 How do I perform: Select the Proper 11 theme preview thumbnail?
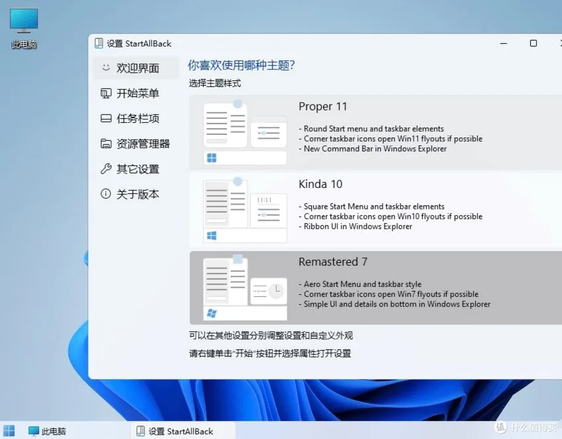(x=245, y=132)
